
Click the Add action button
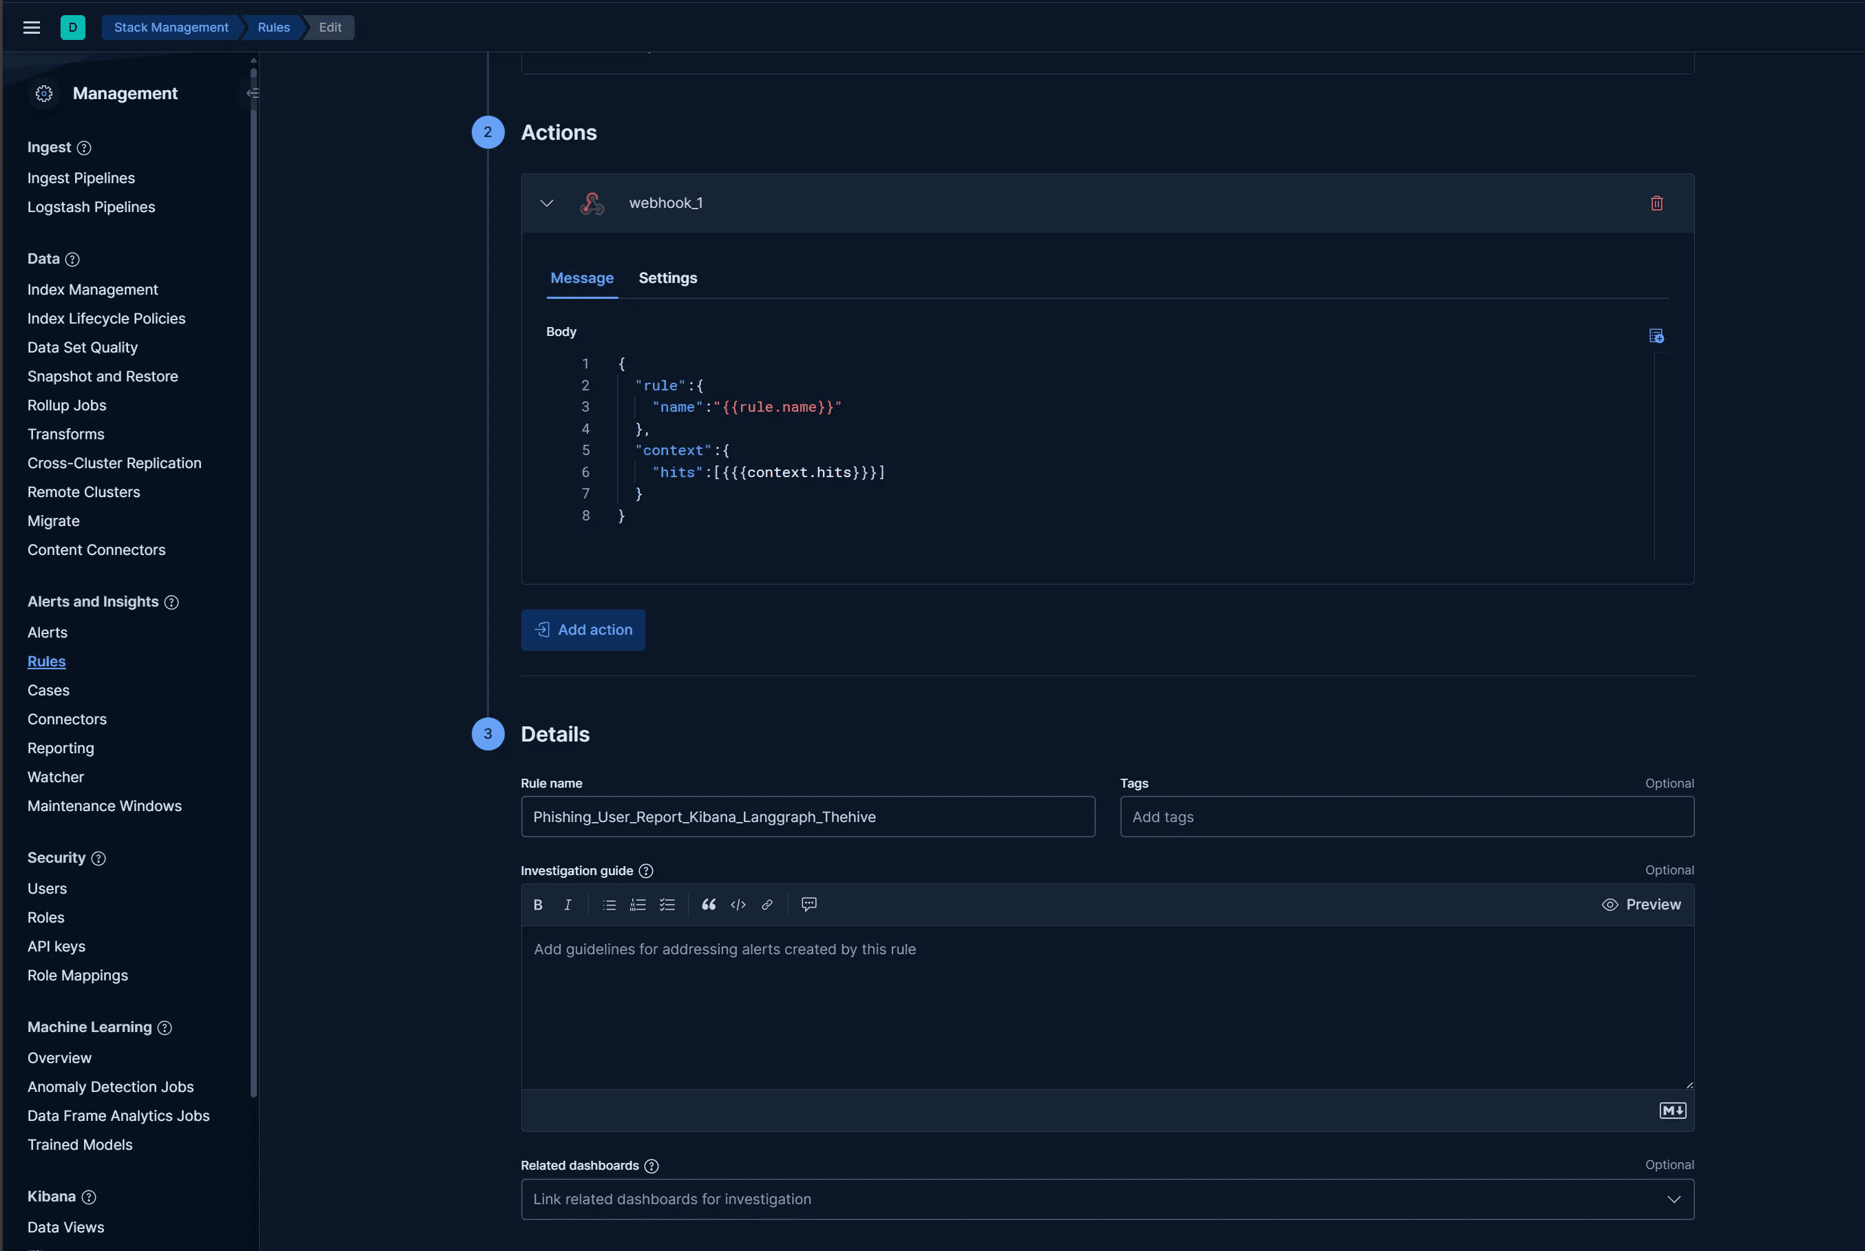(583, 630)
